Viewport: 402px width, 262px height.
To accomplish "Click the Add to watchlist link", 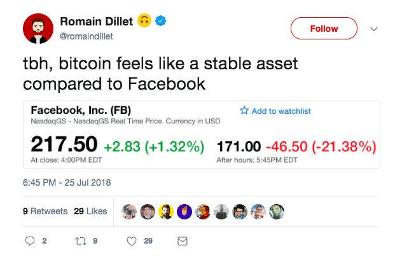I will 281,111.
